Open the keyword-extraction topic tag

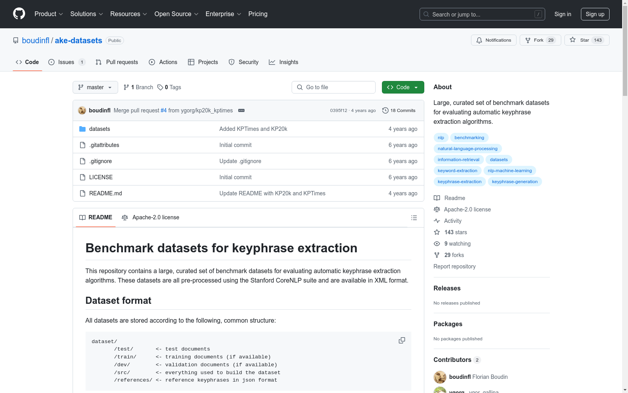point(458,171)
